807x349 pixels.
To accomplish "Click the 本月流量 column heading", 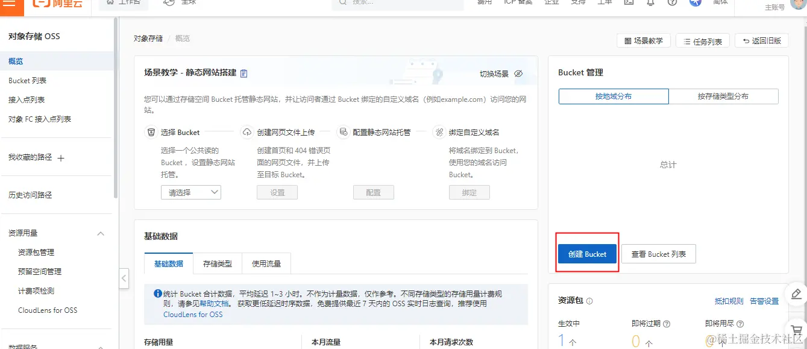I will [326, 342].
